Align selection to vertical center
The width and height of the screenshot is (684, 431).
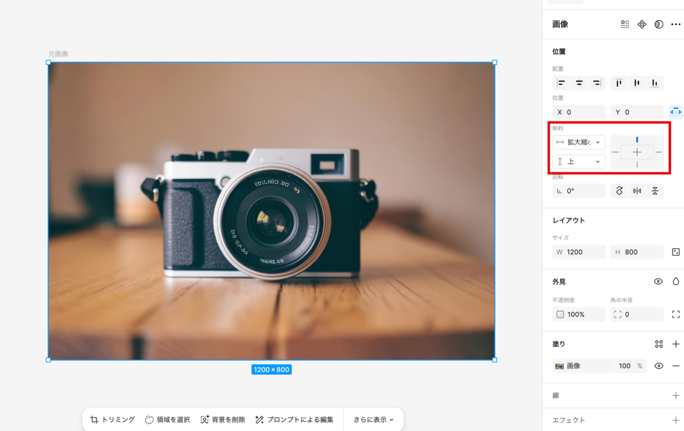point(637,83)
